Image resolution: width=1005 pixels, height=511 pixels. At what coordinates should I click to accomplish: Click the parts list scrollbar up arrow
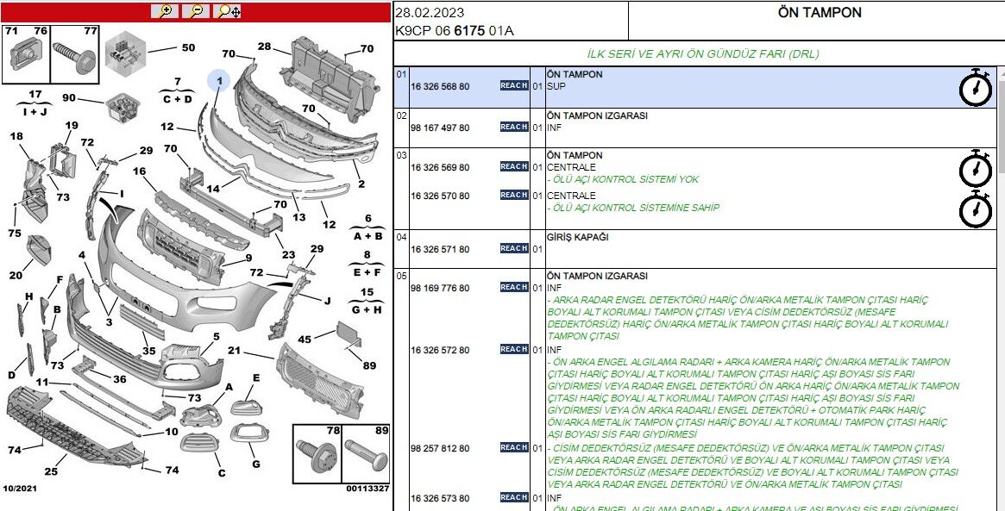tap(1001, 74)
